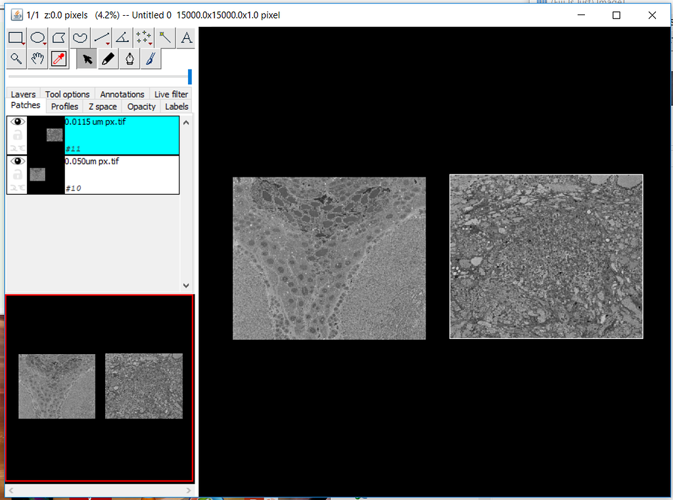Select the pencil tool
Screen dimensions: 673x500
click(108, 58)
